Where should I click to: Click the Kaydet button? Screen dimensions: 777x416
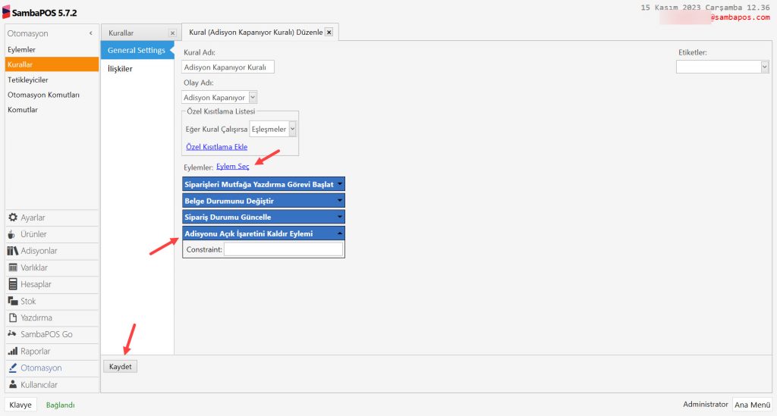(x=120, y=366)
